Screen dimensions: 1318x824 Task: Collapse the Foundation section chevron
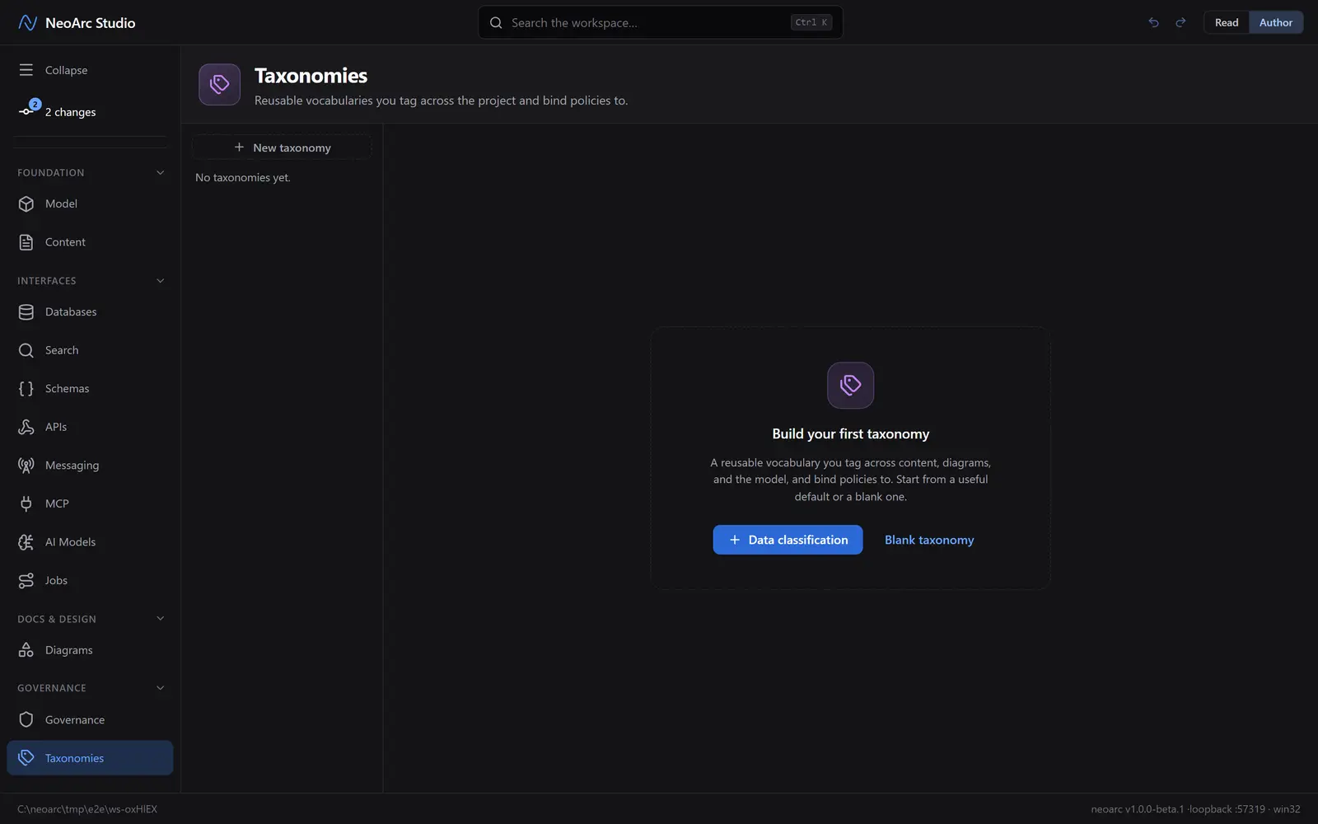(160, 172)
